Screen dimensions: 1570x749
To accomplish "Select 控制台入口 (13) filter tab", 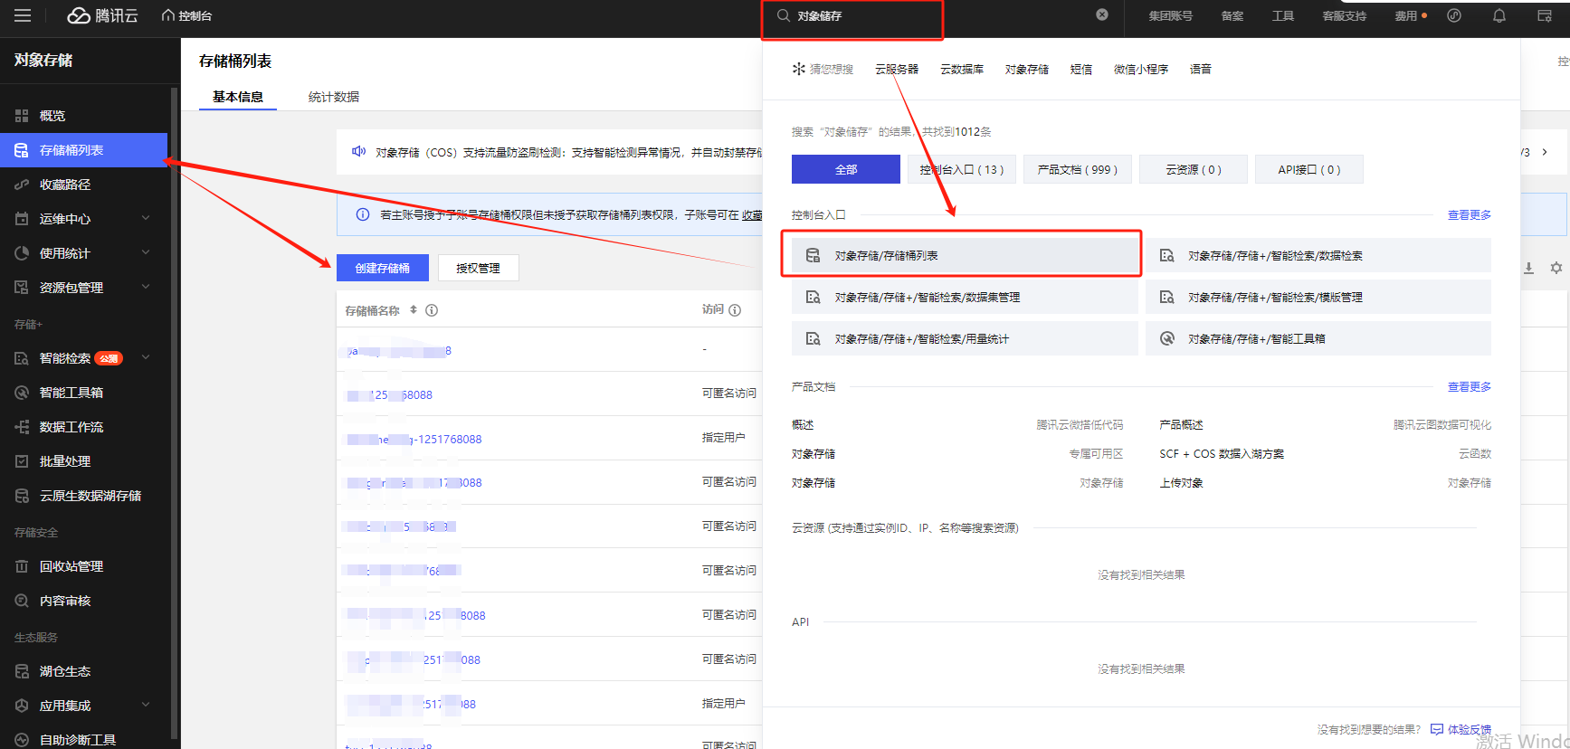I will pyautogui.click(x=961, y=169).
